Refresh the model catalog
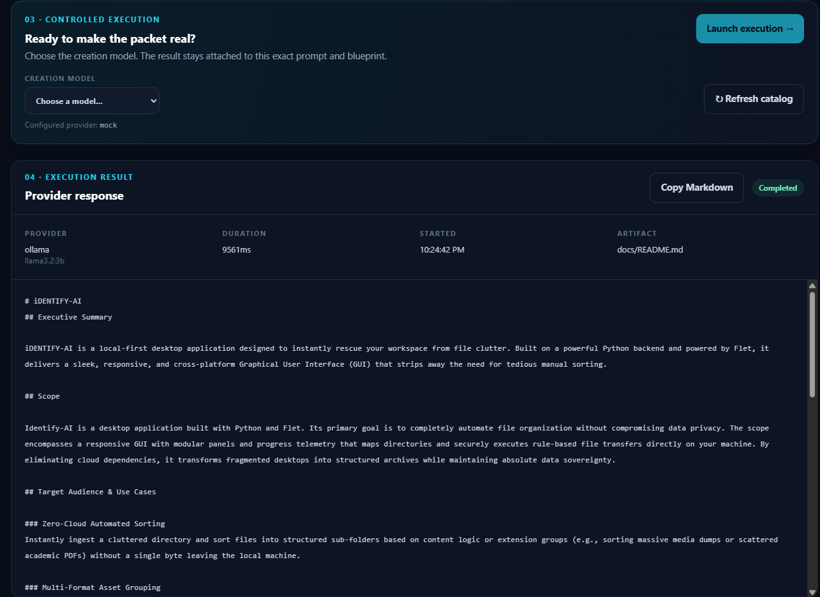Image resolution: width=820 pixels, height=597 pixels. (x=754, y=99)
